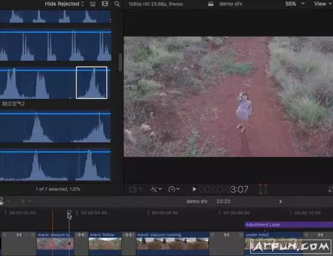The image size is (333, 256).
Task: Click the demo sfx project title in timeline
Action: click(197, 201)
